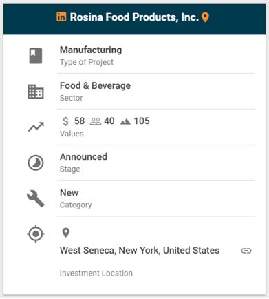Click the people jobs count icon
This screenshot has height=299, width=269.
[x=96, y=121]
